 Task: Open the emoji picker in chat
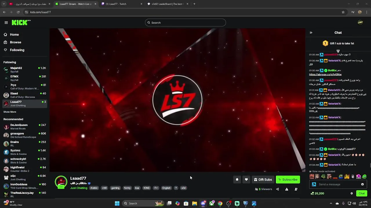363,184
